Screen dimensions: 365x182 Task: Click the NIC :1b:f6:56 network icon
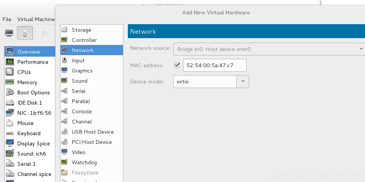point(10,113)
